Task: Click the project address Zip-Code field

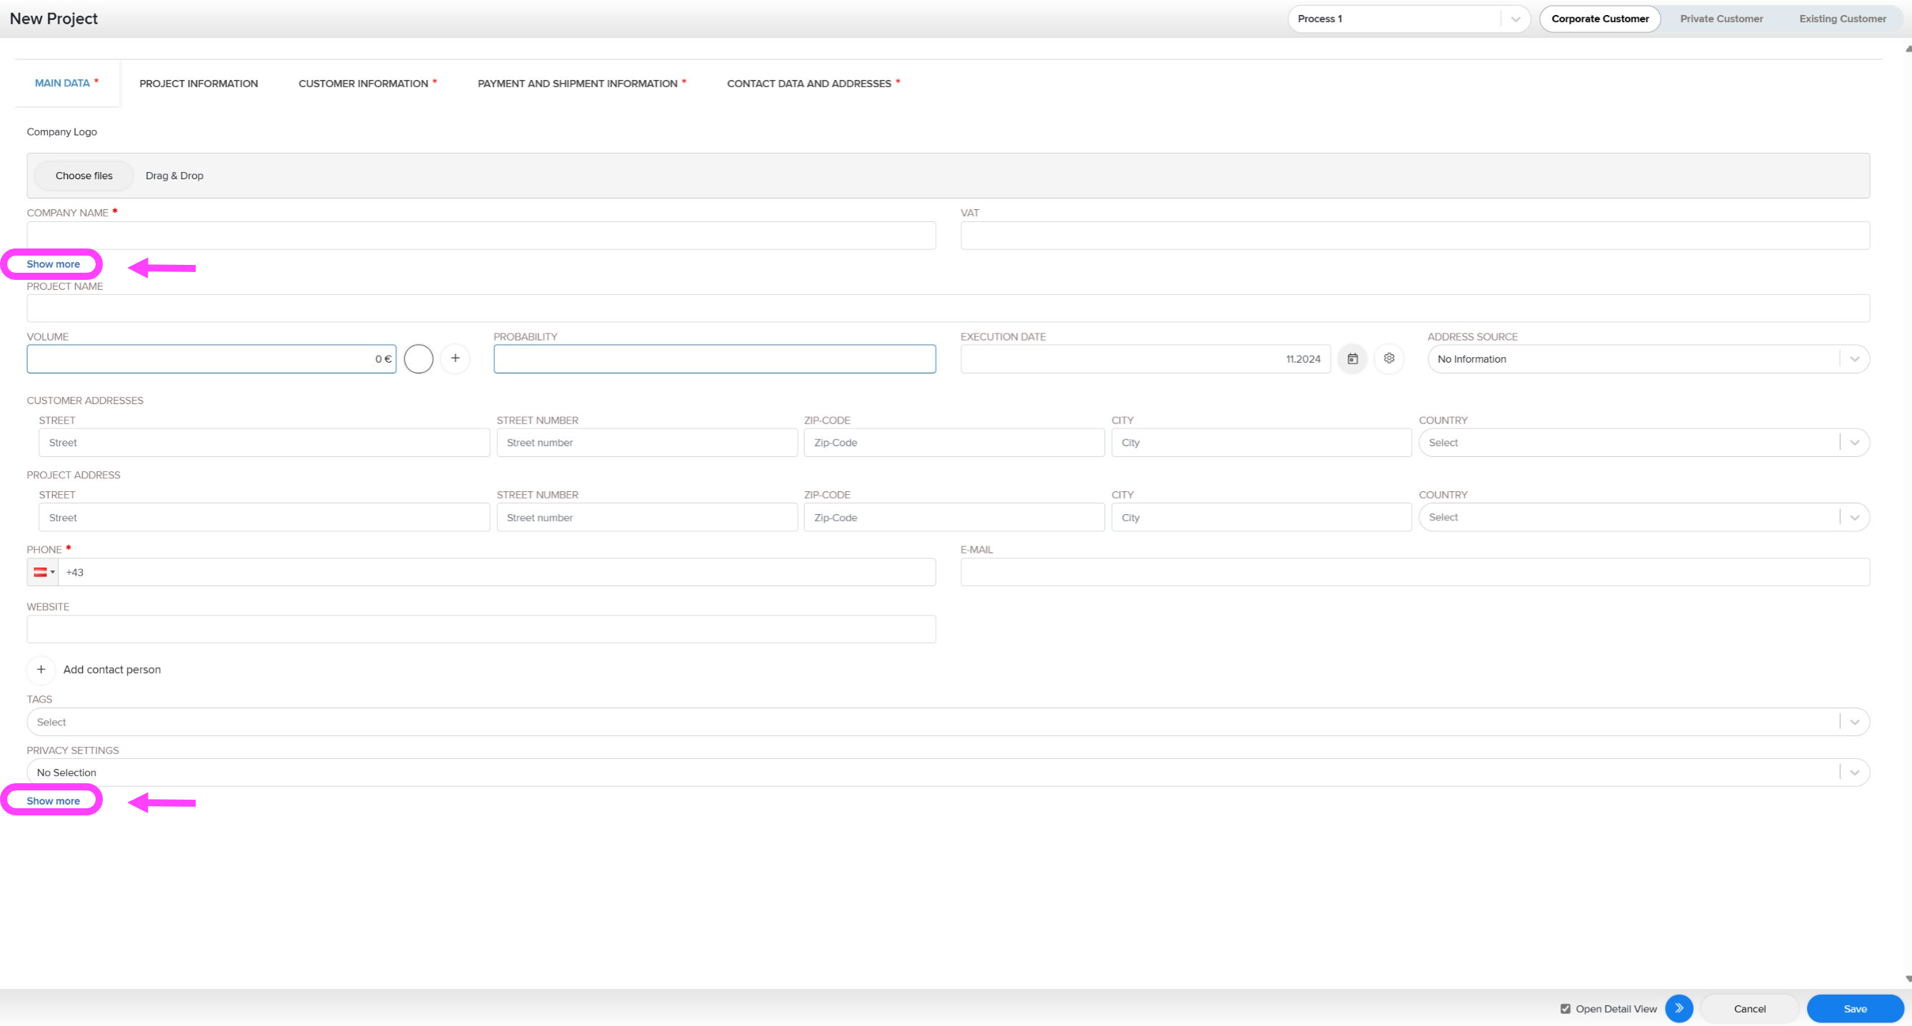Action: (954, 518)
